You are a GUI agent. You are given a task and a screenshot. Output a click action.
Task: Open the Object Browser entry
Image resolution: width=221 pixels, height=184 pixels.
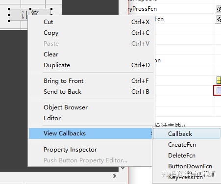point(91,107)
